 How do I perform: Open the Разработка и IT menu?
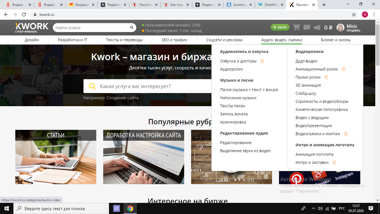click(x=73, y=40)
